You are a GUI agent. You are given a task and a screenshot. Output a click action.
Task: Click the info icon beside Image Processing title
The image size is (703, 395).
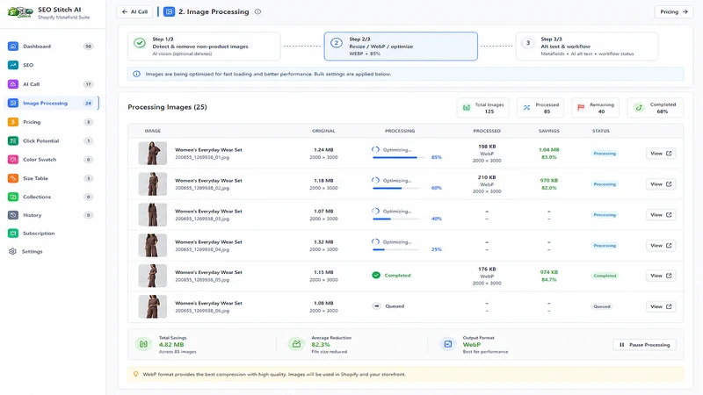point(257,11)
